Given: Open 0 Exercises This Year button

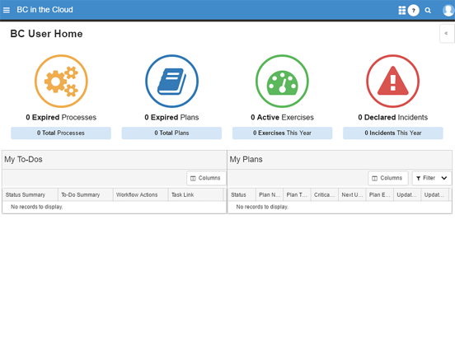Looking at the screenshot, I should coord(283,133).
